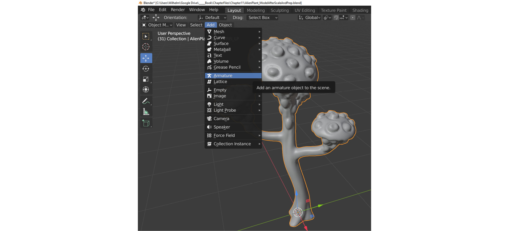The width and height of the screenshot is (509, 231).
Task: Click the Blender logo menu icon
Action: (x=143, y=10)
